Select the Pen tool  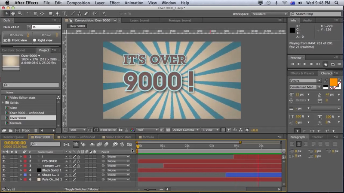(58, 14)
